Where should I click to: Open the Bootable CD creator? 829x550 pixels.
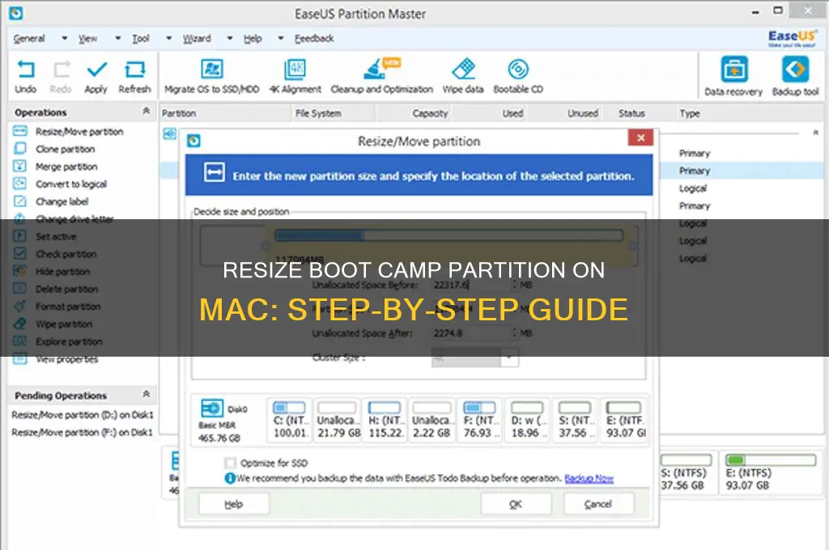point(518,77)
